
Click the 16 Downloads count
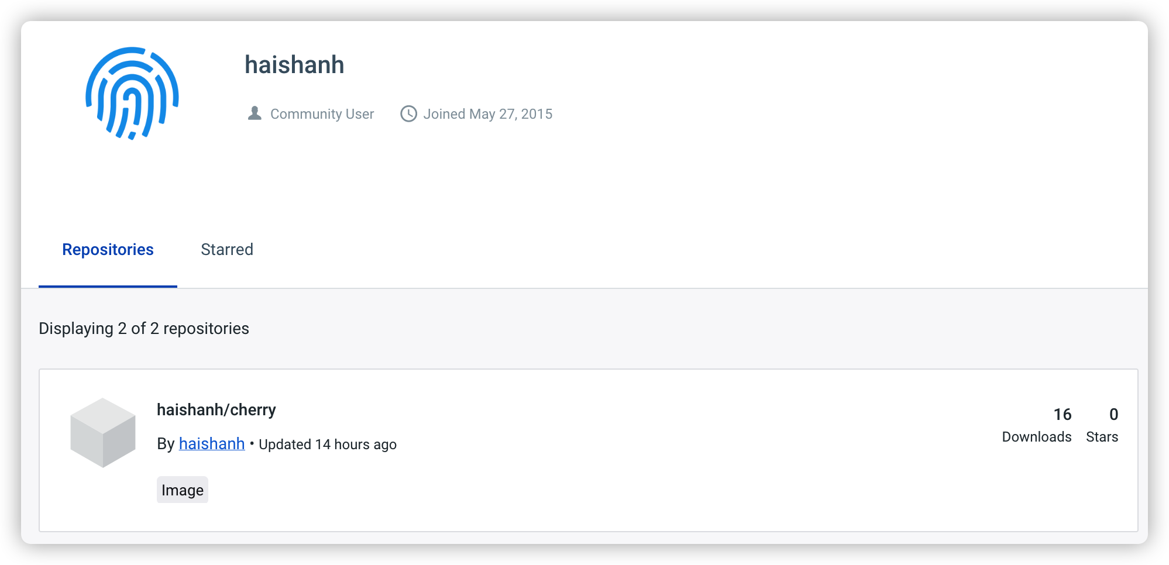pyautogui.click(x=1063, y=415)
